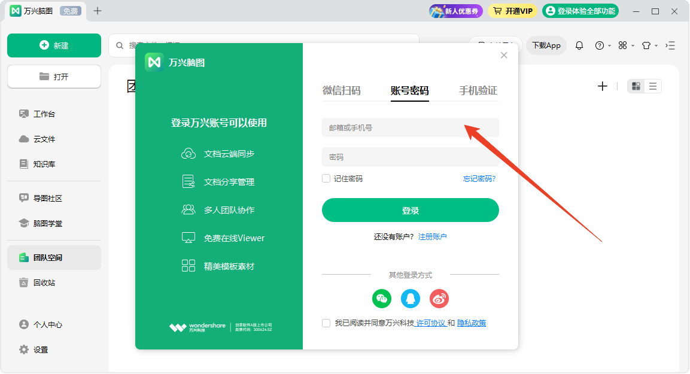Enable the Remember Password checkbox
The image size is (690, 374).
point(326,178)
